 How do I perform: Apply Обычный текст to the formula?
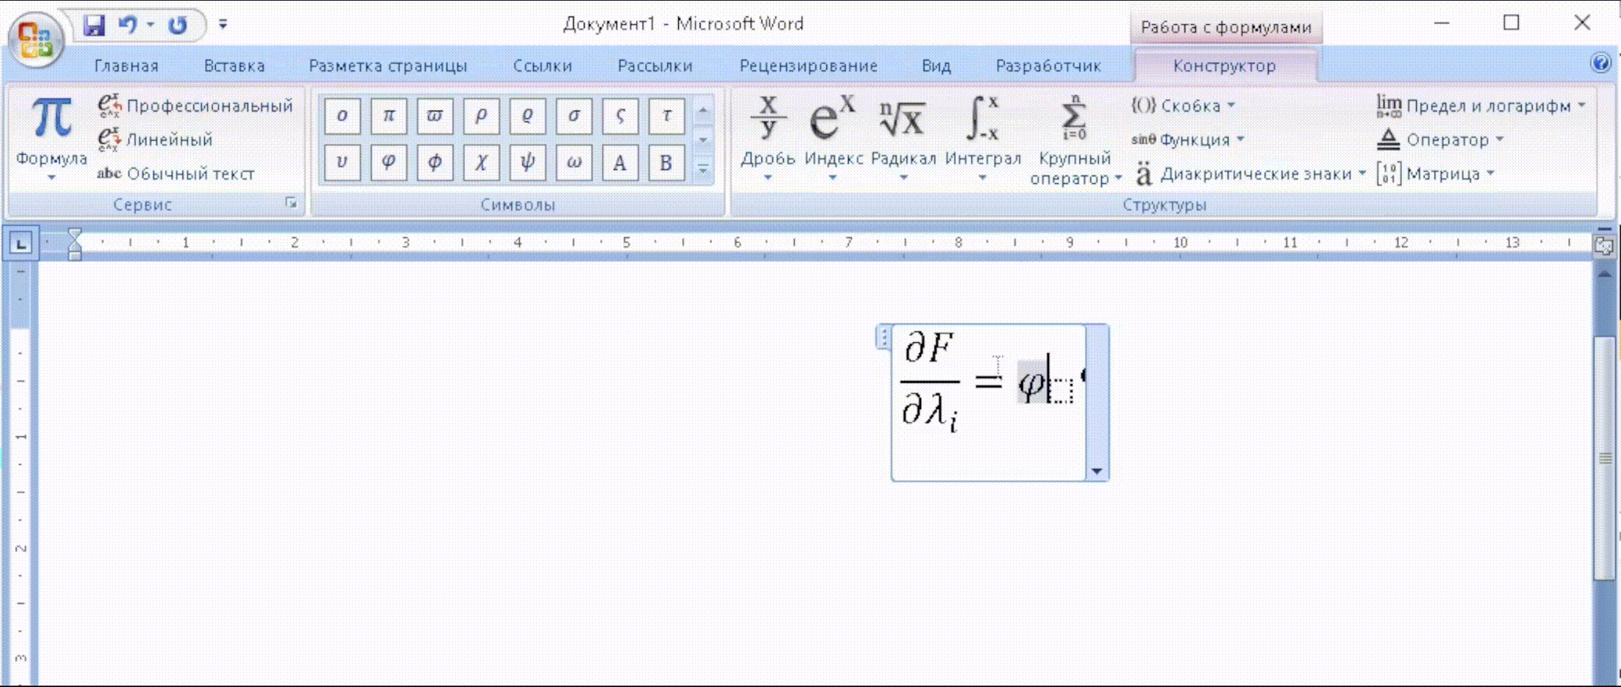176,174
